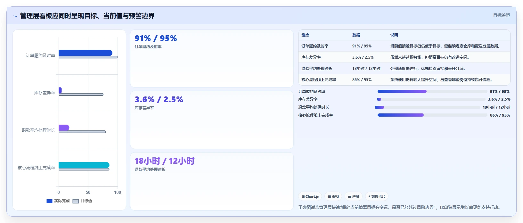523x223 pixels.
Task: Click the 维度 column header
Action: [x=305, y=35]
